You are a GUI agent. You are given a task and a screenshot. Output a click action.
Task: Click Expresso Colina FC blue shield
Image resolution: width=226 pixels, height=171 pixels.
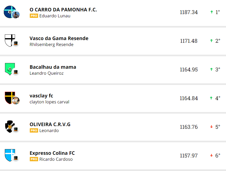point(9,154)
